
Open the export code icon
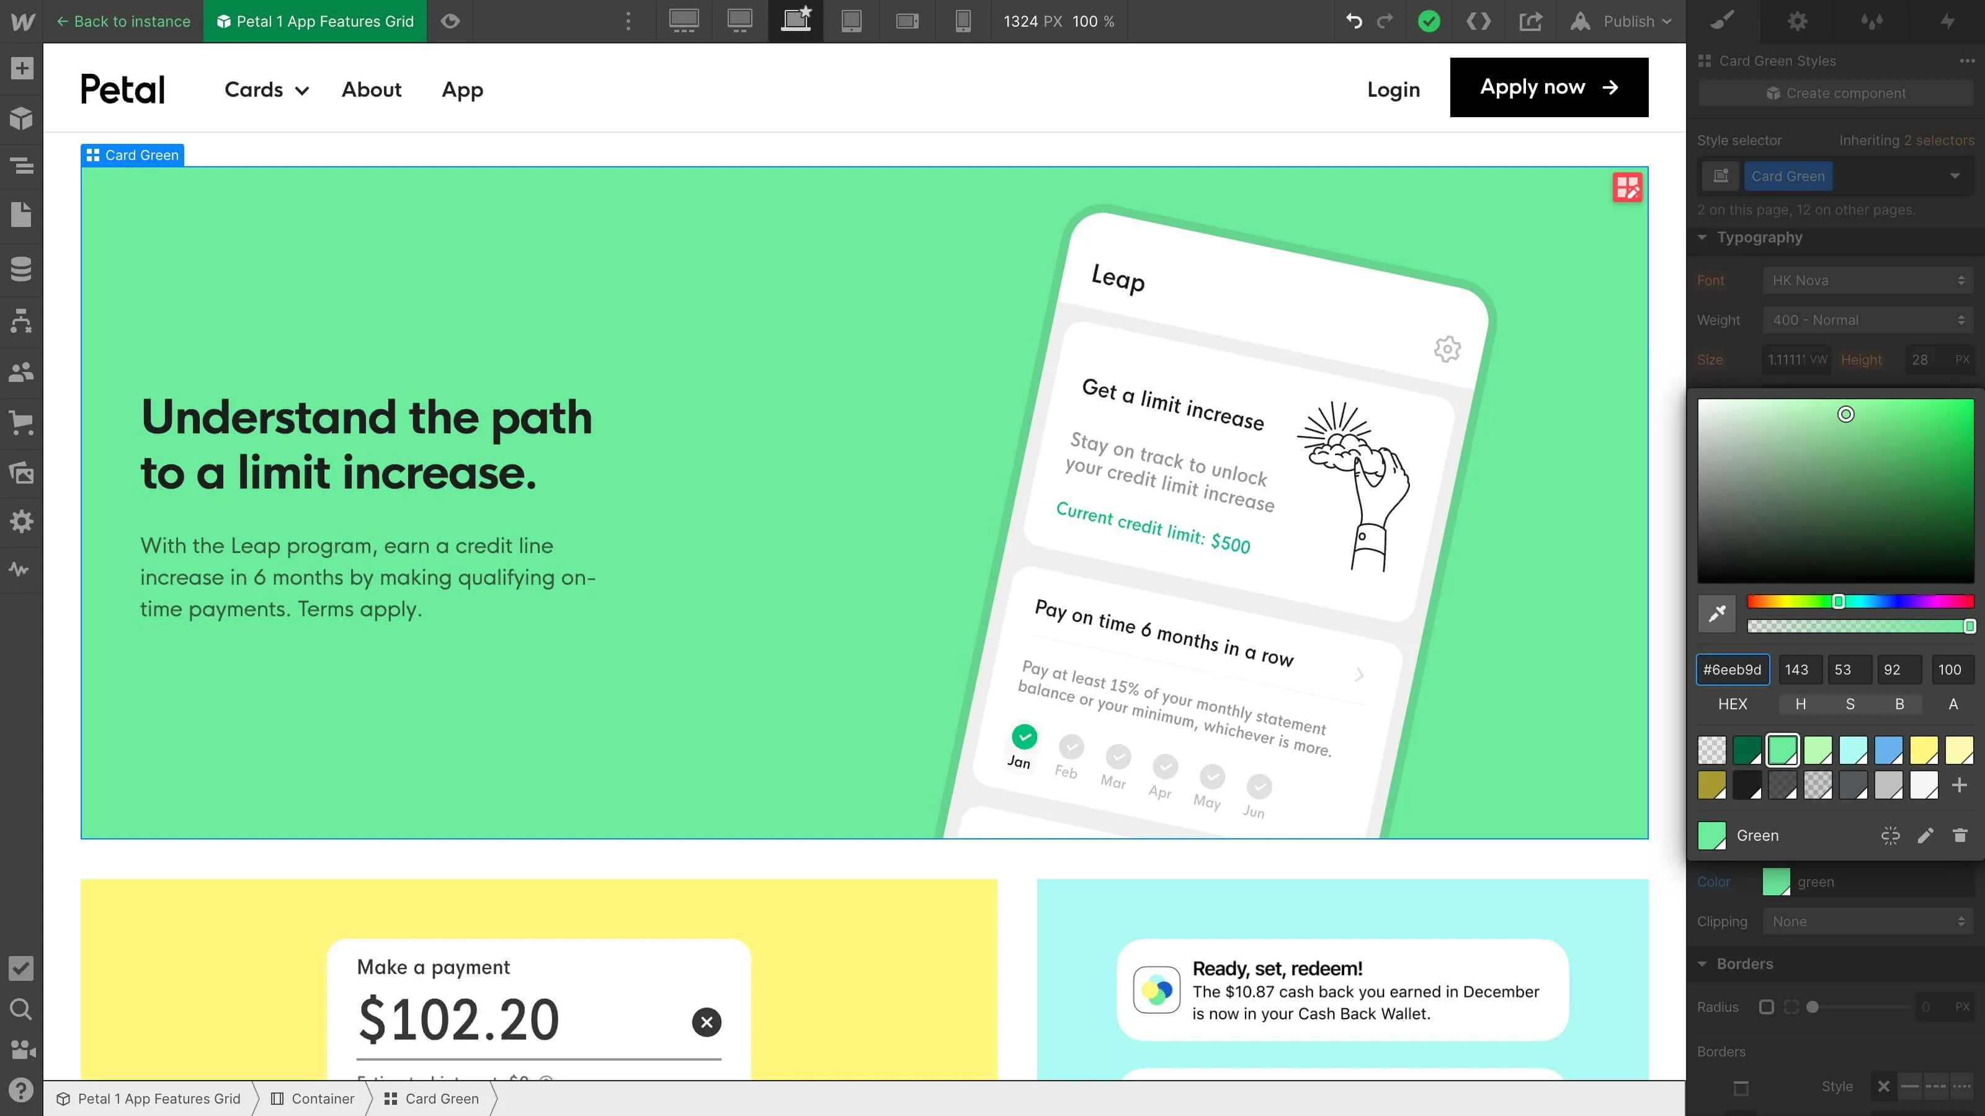(x=1478, y=22)
